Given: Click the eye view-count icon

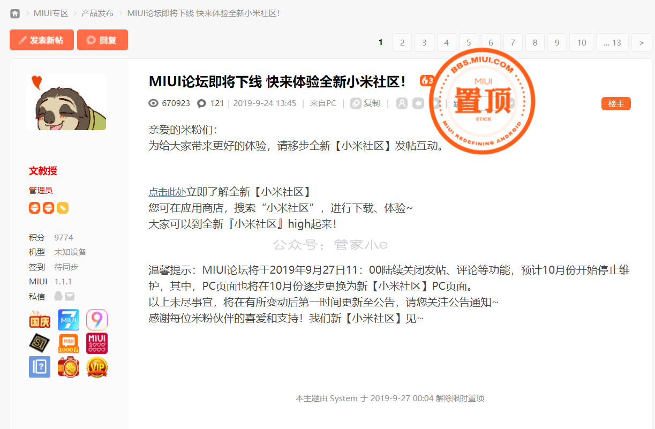Looking at the screenshot, I should coord(154,103).
